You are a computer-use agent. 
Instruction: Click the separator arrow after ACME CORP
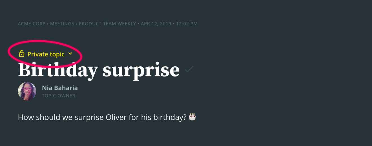click(x=48, y=24)
